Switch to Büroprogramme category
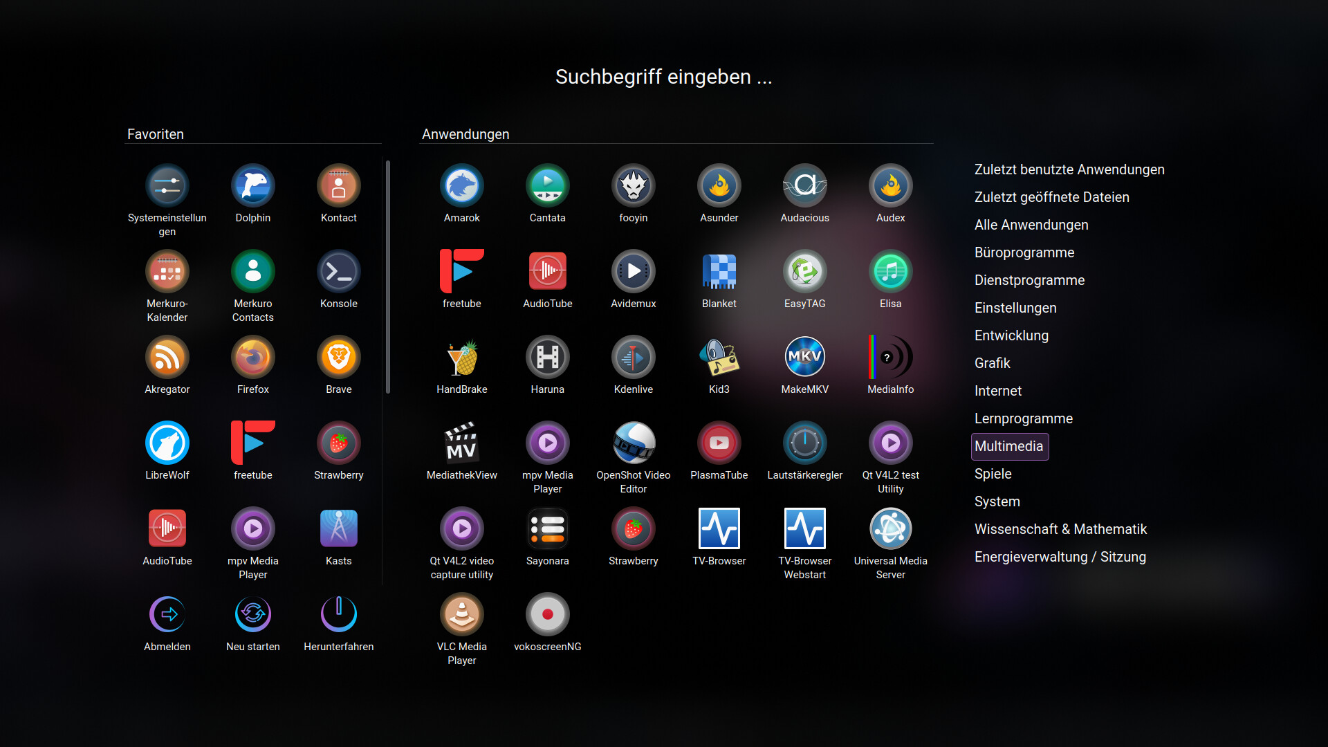1328x747 pixels. click(x=1024, y=252)
